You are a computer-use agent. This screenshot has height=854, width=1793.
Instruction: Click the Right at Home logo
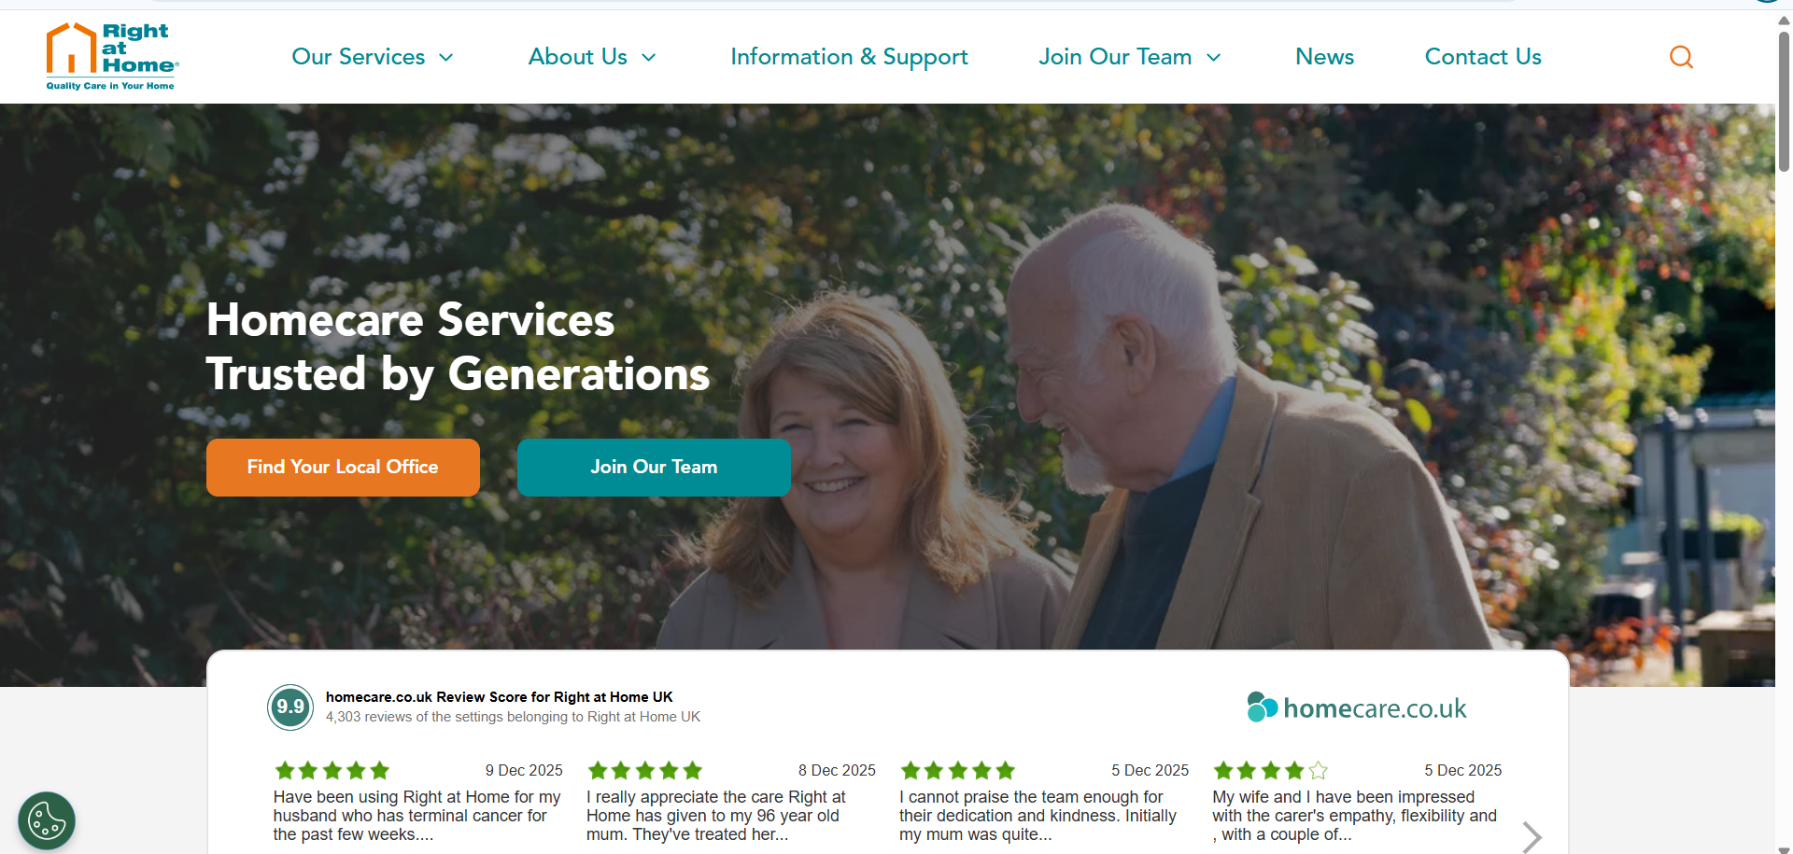tap(112, 57)
